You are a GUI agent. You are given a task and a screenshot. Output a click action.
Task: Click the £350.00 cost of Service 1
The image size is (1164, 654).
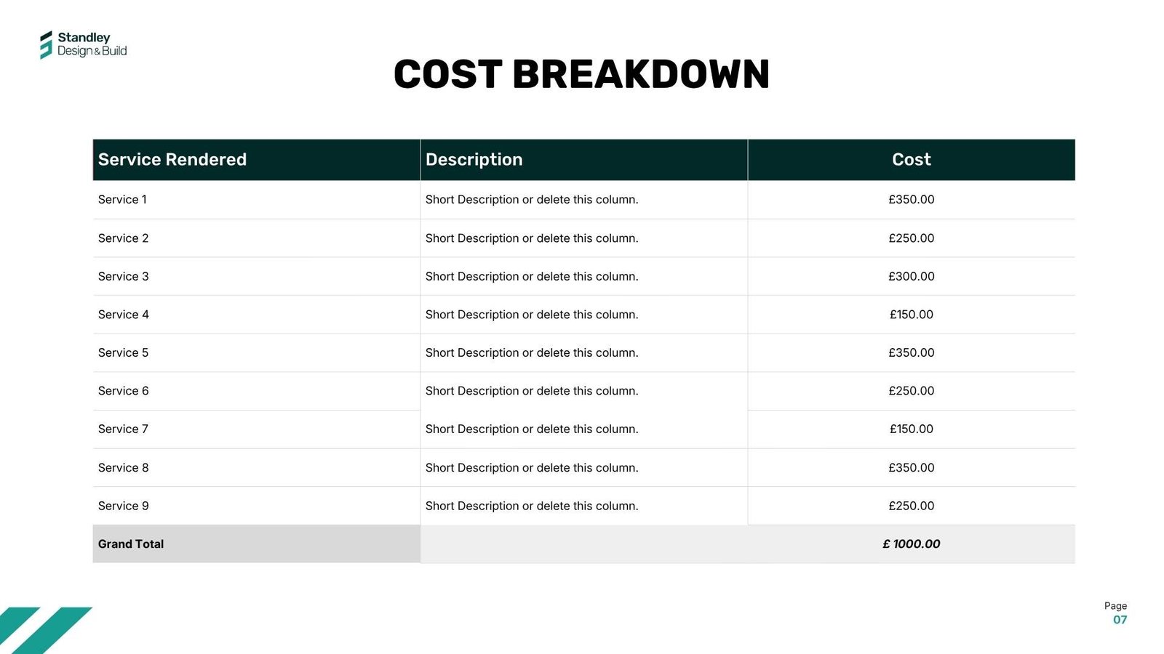click(911, 200)
